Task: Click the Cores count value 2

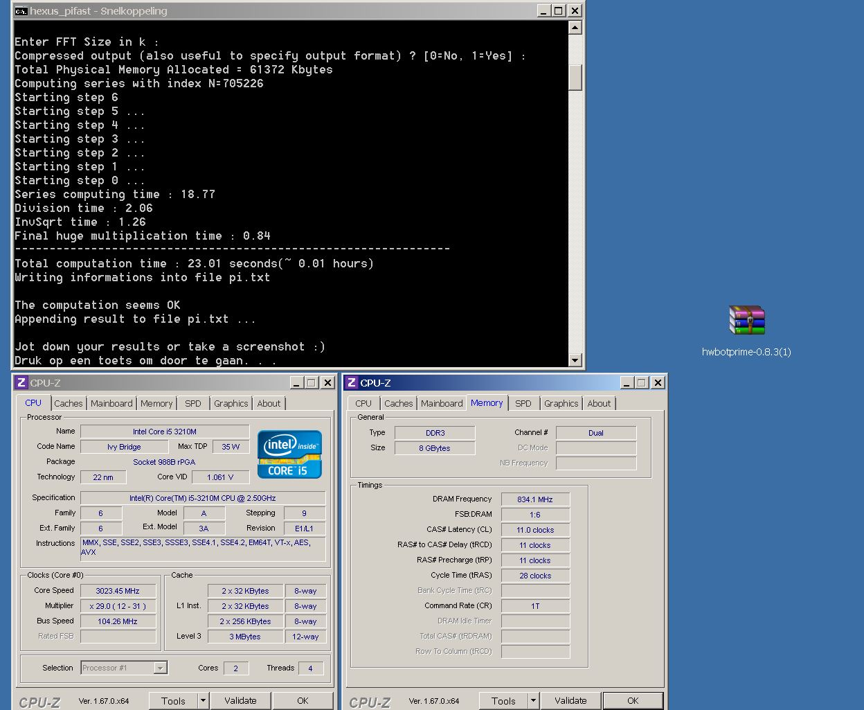Action: tap(235, 668)
